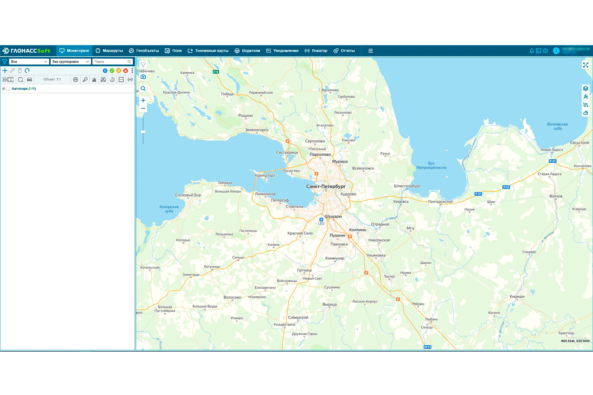Click the car icon column header

[x=29, y=79]
